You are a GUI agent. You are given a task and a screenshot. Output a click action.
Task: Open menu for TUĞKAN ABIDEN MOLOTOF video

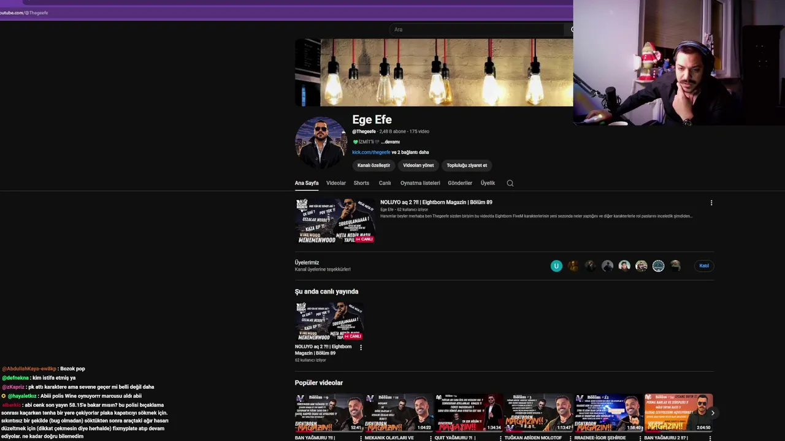tap(572, 438)
